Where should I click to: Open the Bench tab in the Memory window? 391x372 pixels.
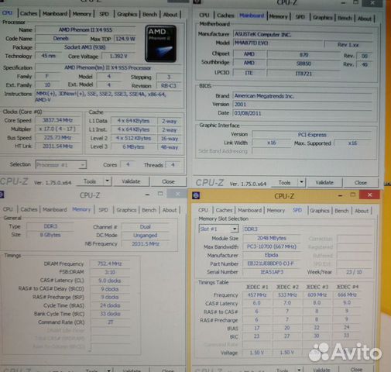tap(149, 210)
